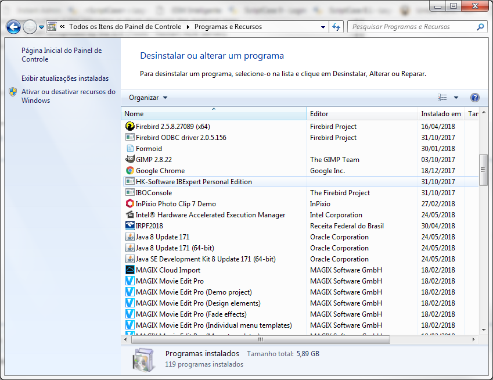Click the MAGIX Movie Edit Pro icon
This screenshot has height=380, width=493.
(130, 281)
